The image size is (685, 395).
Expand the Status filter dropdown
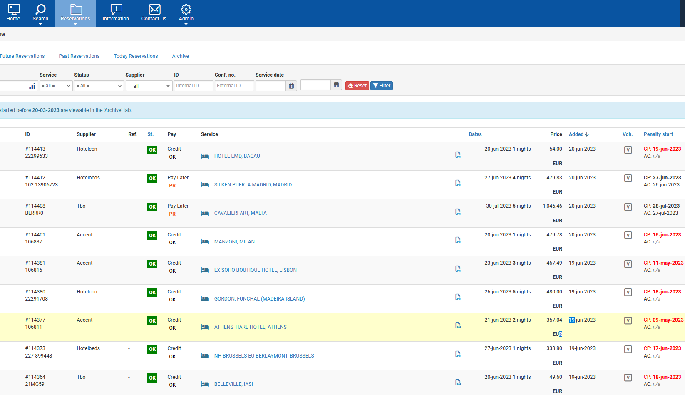(x=99, y=86)
